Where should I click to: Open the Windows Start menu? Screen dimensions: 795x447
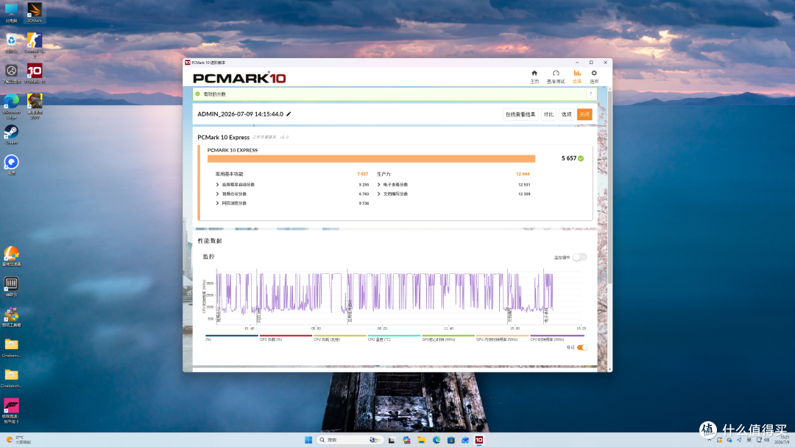point(308,440)
